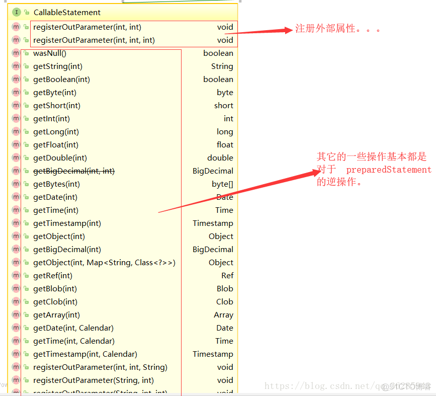This screenshot has height=396, width=436.
Task: Click the method icon beside getTimestamp(int)
Action: coord(16,223)
